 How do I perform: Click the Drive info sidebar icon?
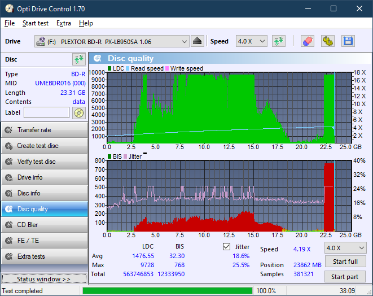tap(9, 177)
